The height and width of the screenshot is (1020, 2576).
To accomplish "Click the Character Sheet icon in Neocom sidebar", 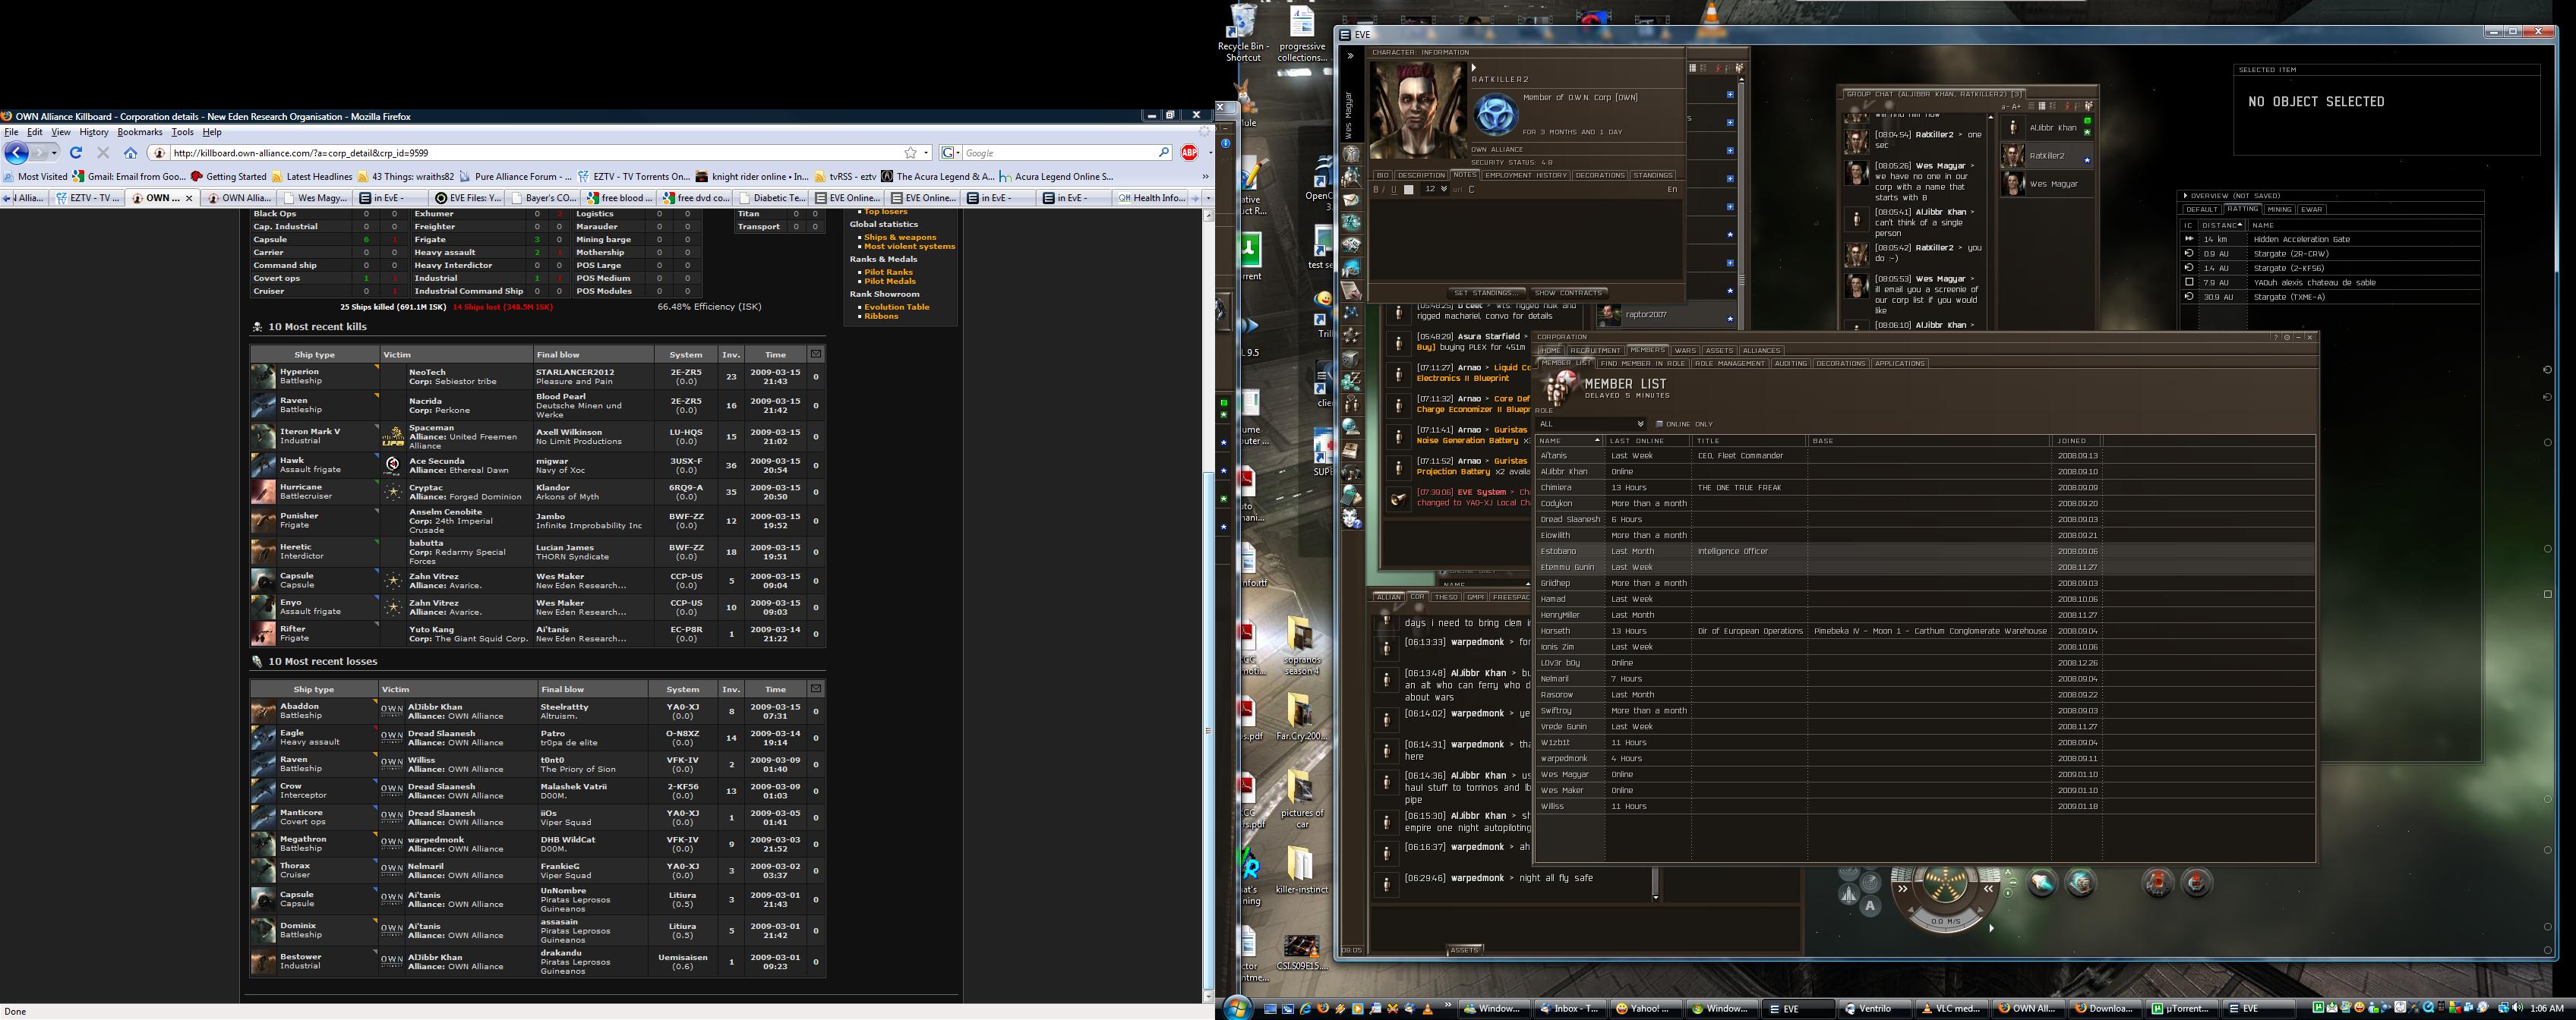I will [x=1352, y=154].
